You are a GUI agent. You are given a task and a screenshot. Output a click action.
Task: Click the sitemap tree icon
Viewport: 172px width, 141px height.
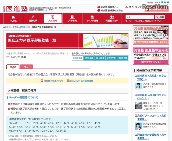tap(127, 7)
